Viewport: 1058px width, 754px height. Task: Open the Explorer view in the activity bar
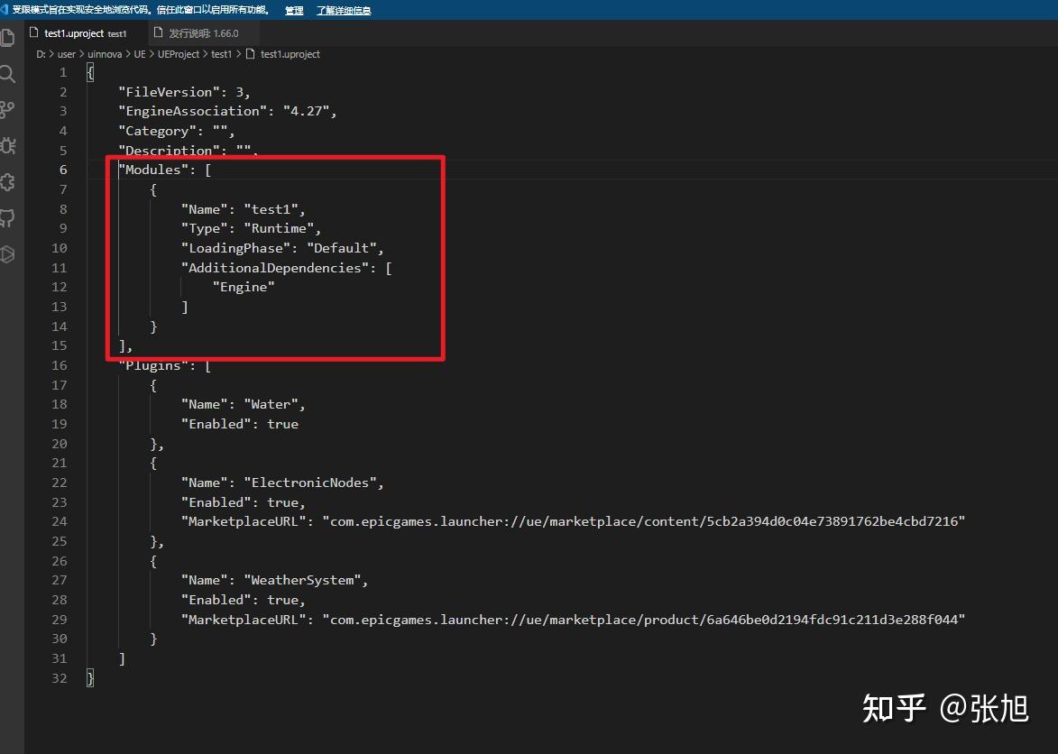pos(9,37)
